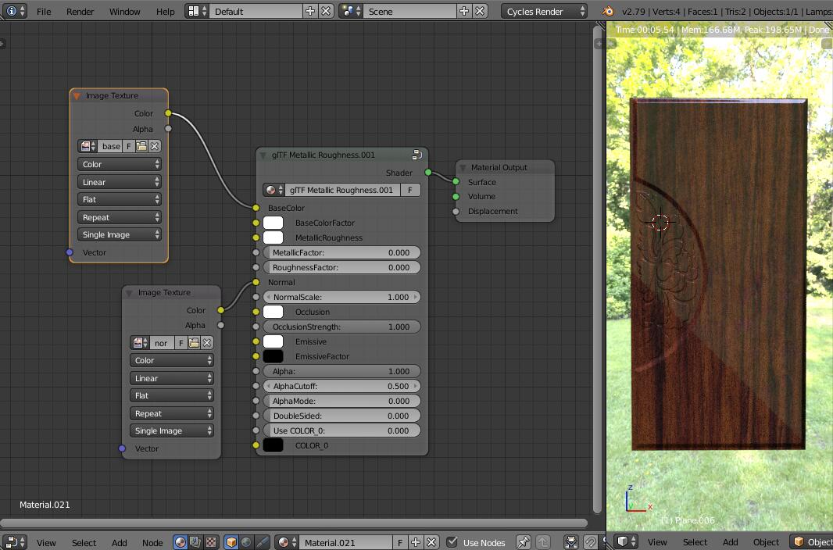Open folder icon on nor image texture
833x550 pixels.
click(x=194, y=343)
